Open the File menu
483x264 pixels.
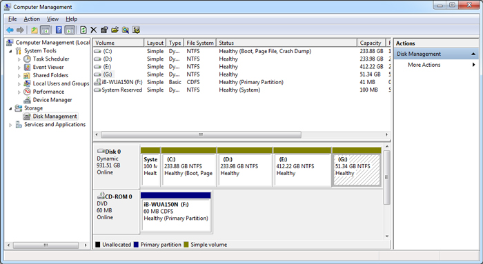click(x=12, y=19)
